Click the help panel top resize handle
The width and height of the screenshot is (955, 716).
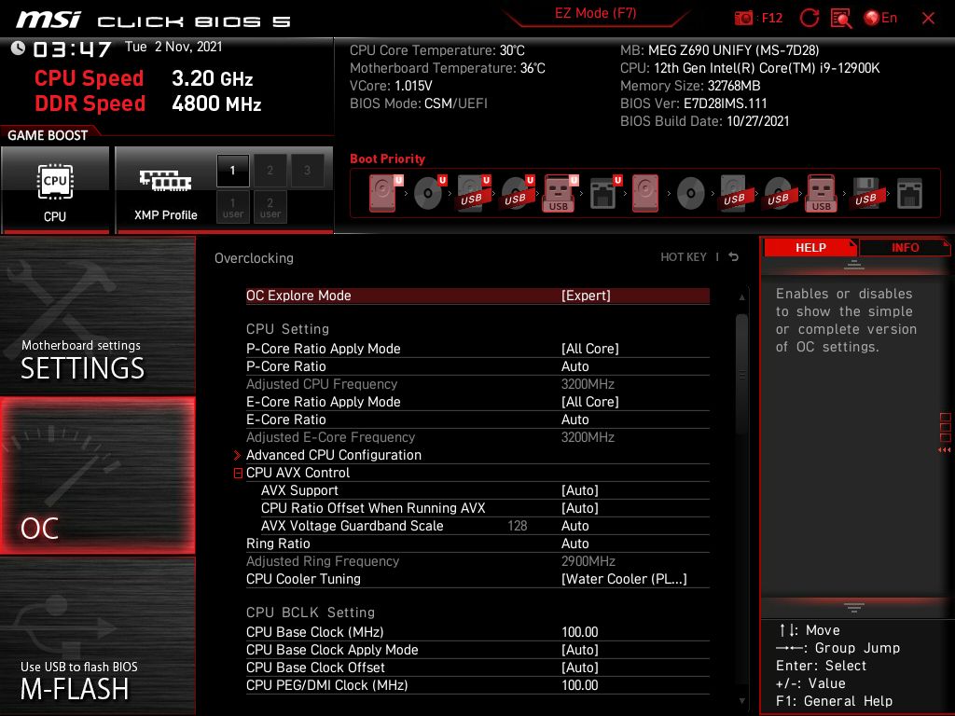[x=854, y=265]
